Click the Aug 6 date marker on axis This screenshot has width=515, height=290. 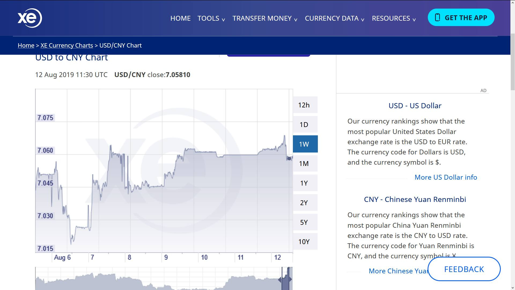(62, 257)
